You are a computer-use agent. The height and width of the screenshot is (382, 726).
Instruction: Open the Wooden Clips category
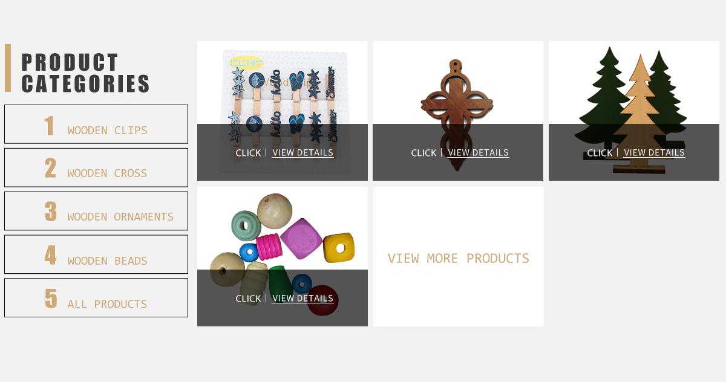point(96,124)
